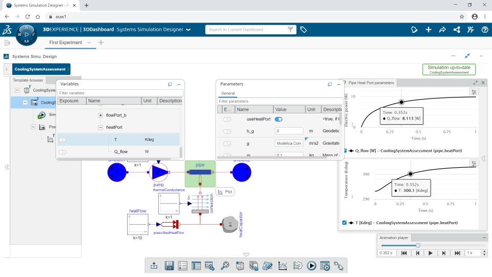Toggle the useHeatPort value switch
The image size is (492, 277).
click(x=278, y=119)
